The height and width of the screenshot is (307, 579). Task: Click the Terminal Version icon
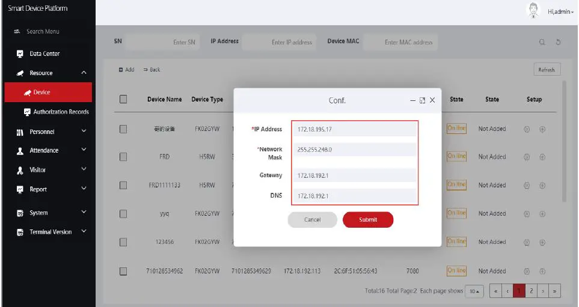coord(20,232)
